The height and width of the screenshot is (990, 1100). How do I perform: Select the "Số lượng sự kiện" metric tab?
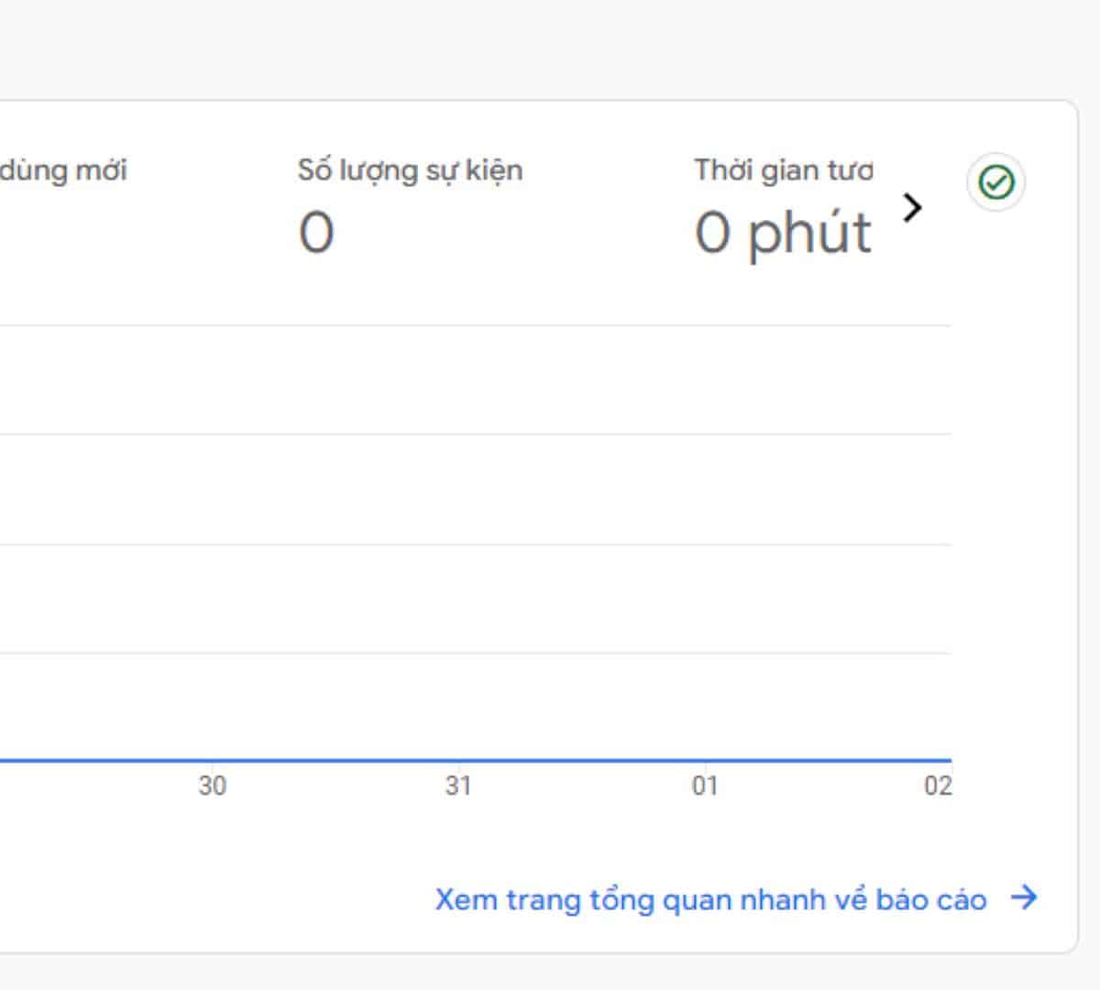coord(410,170)
